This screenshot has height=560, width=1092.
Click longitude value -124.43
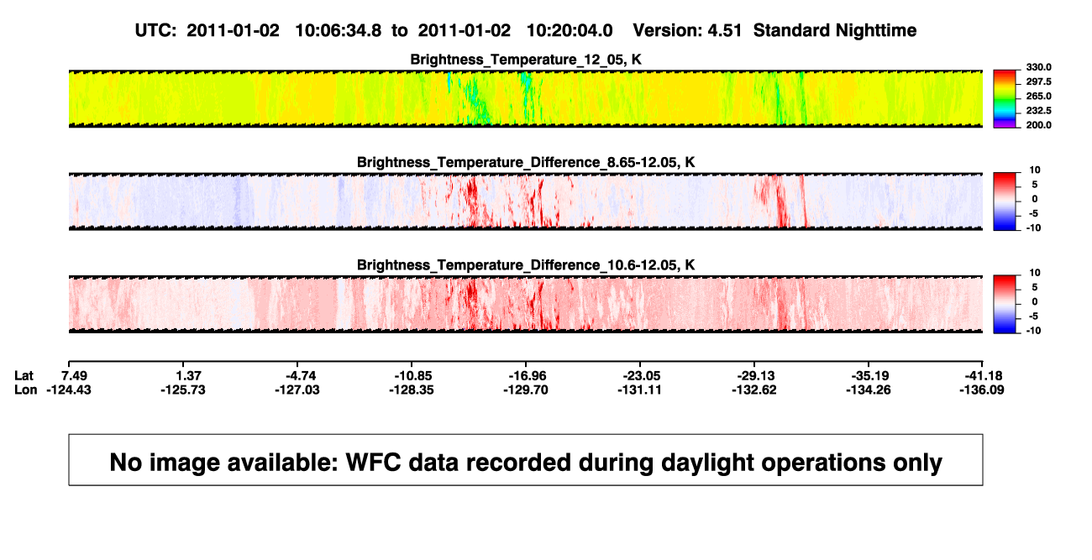[69, 390]
